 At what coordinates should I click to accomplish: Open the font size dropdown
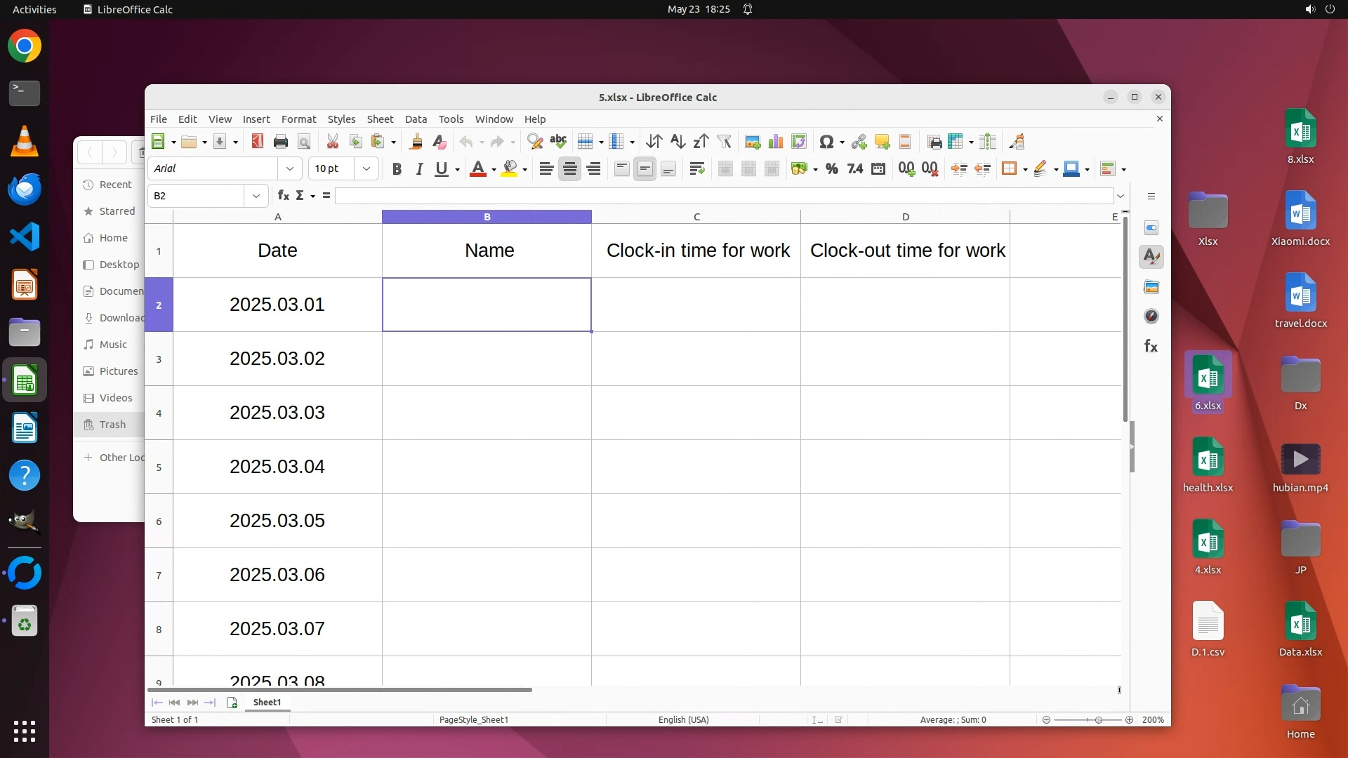(x=366, y=168)
